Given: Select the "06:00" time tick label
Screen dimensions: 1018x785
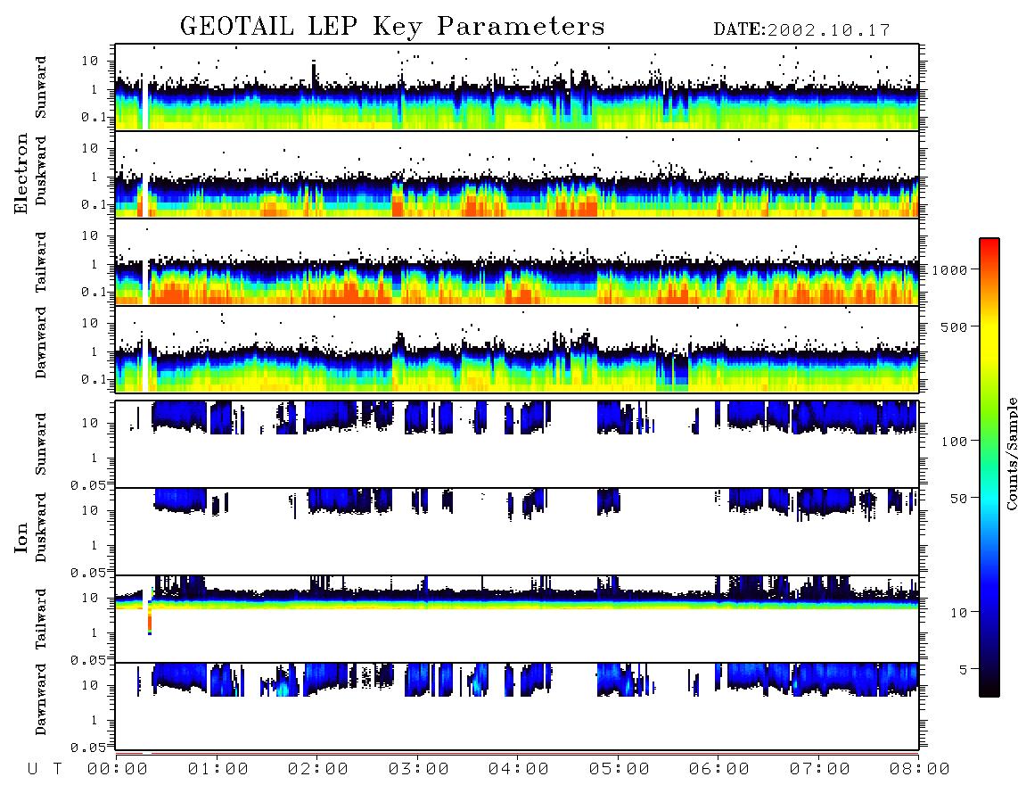Looking at the screenshot, I should [719, 770].
